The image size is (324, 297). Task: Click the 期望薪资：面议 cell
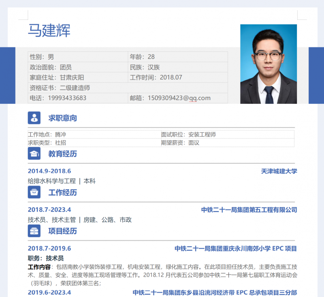[227, 143]
